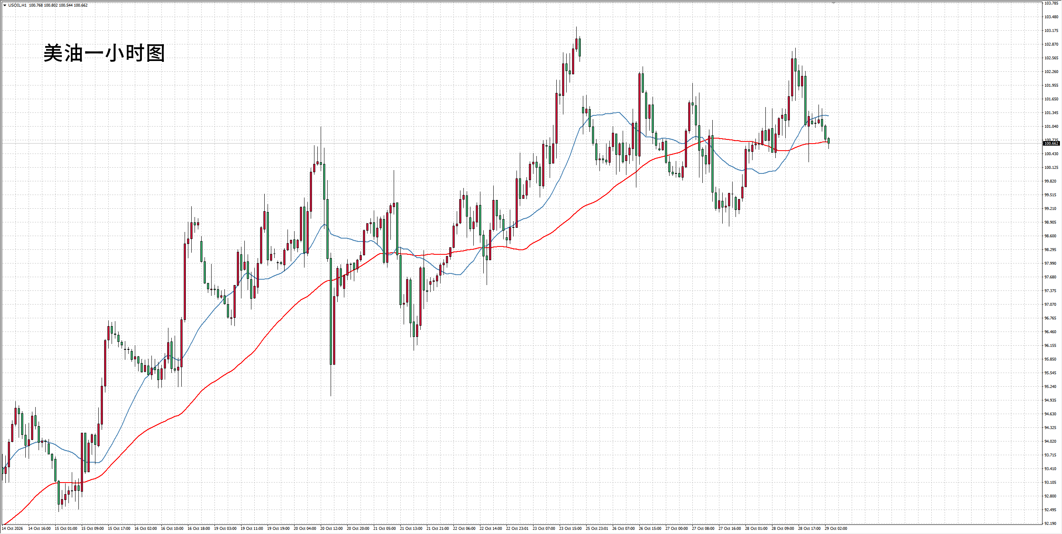Click the 92.190 price axis label
This screenshot has height=534, width=1062.
pos(1050,524)
